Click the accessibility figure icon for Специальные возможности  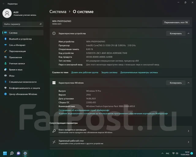pos(6,82)
